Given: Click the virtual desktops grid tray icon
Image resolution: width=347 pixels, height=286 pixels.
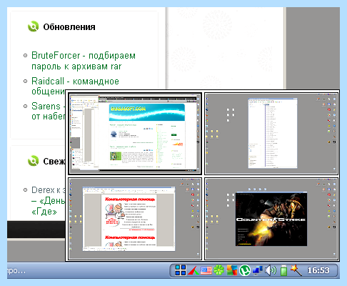Looking at the screenshot, I should pos(181,270).
